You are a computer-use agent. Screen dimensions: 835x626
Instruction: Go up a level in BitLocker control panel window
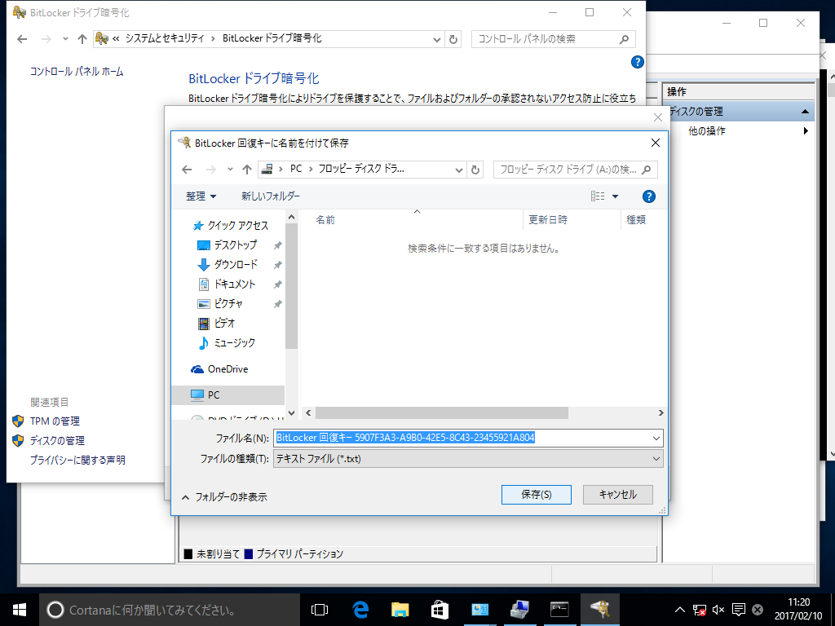[82, 39]
